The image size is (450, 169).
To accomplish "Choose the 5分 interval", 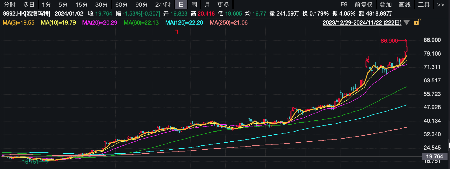I will pos(63,5).
